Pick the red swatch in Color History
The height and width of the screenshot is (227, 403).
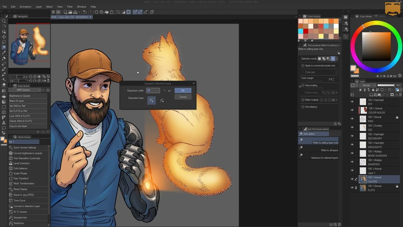(305, 31)
